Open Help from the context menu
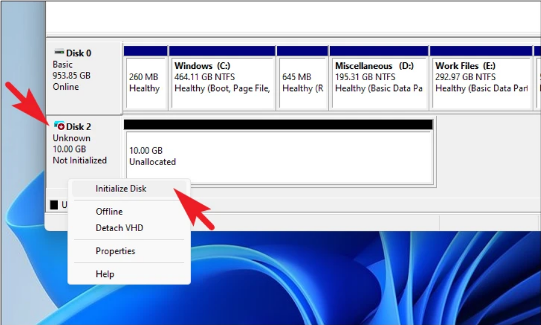The image size is (541, 325). point(105,274)
